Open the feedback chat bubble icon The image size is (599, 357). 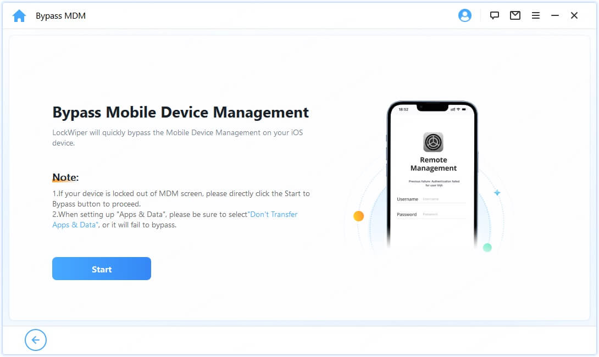click(x=495, y=15)
